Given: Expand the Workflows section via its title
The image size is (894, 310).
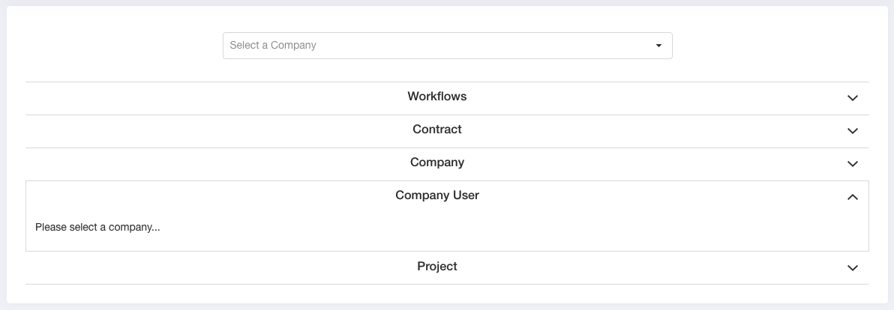Looking at the screenshot, I should [436, 97].
